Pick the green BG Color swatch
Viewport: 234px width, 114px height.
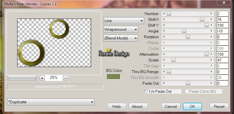[x=114, y=77]
